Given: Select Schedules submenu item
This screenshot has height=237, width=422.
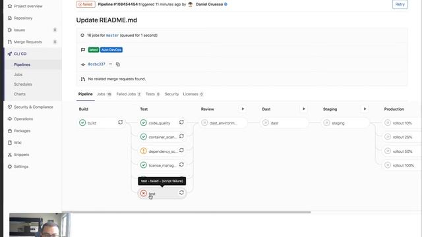Looking at the screenshot, I should click(x=23, y=84).
